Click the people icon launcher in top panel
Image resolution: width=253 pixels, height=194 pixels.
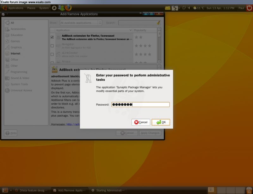click(61, 8)
